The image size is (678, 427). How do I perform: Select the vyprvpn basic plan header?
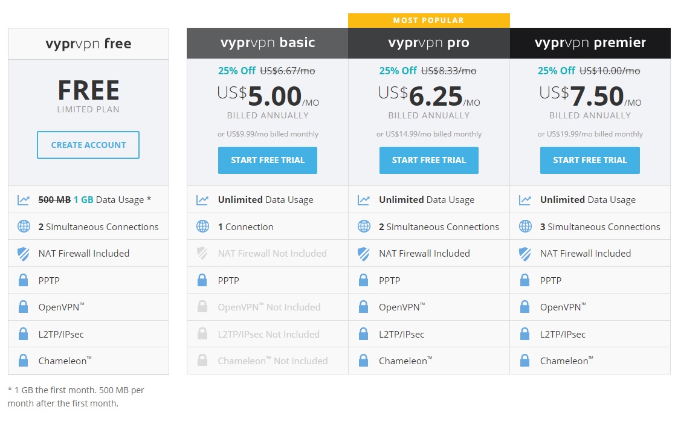[268, 43]
